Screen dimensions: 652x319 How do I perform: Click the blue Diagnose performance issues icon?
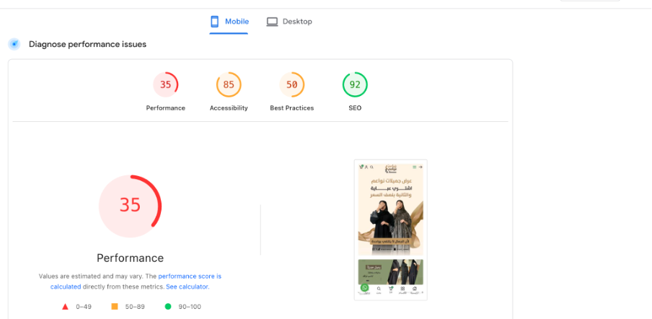[14, 44]
